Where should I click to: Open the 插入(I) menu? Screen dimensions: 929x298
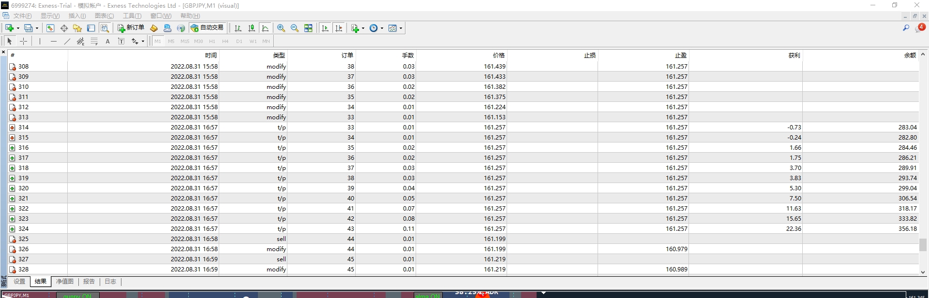(x=77, y=16)
